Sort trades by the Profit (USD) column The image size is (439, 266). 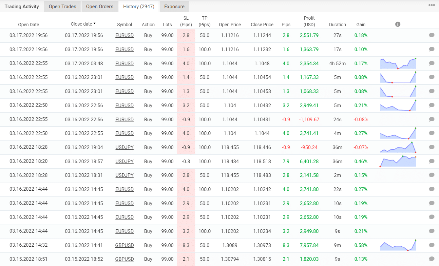309,21
